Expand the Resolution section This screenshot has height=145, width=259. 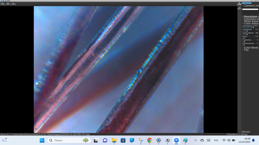[x=251, y=17]
